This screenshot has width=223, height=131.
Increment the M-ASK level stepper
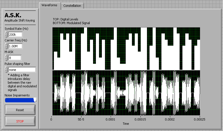tap(6, 56)
